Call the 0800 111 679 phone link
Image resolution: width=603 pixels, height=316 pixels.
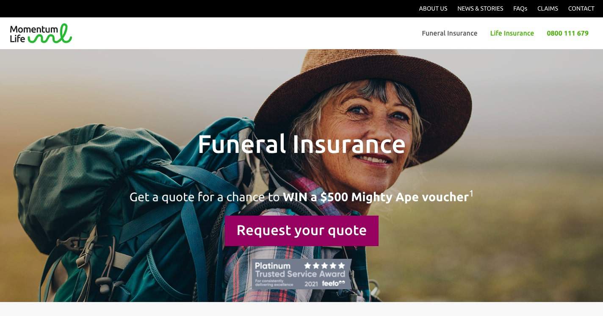coord(567,33)
